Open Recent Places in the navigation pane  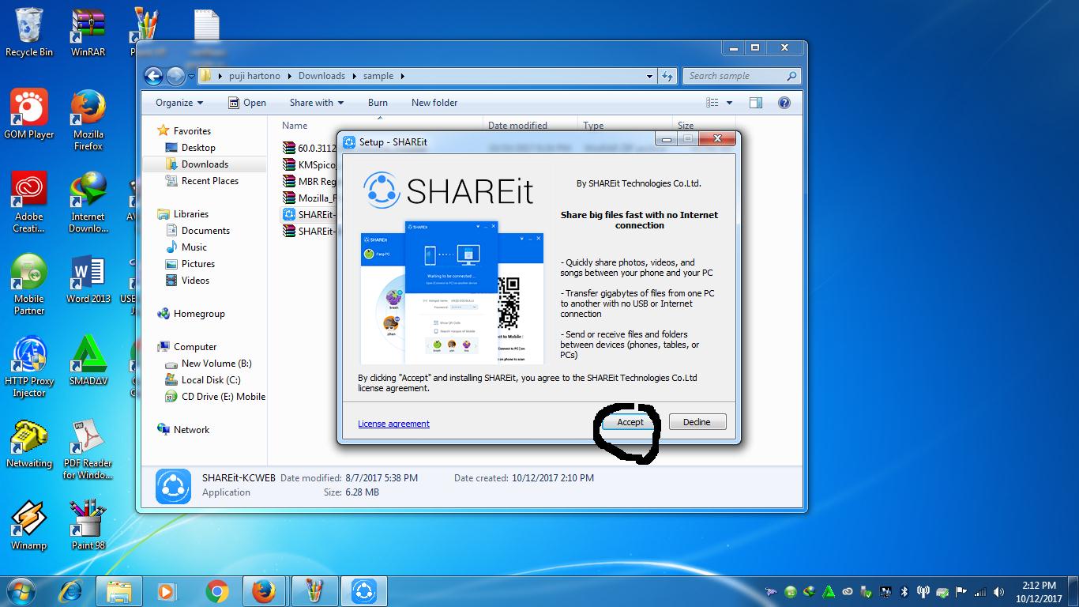pyautogui.click(x=202, y=181)
